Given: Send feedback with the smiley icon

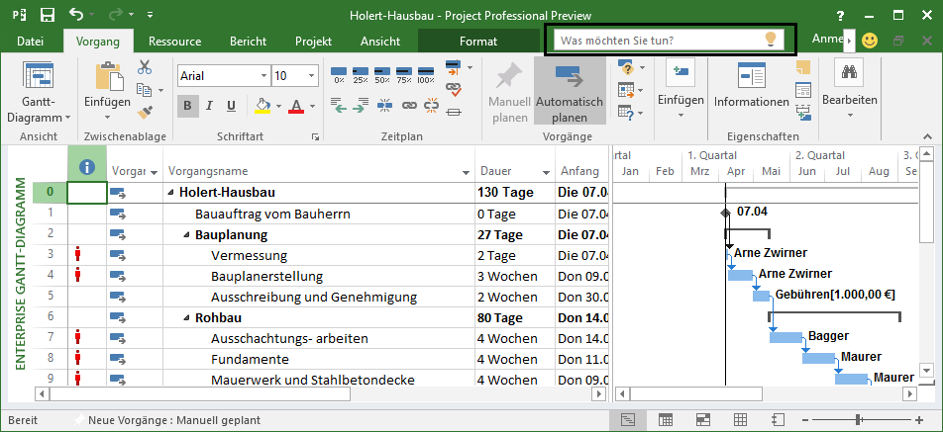Looking at the screenshot, I should pyautogui.click(x=870, y=41).
